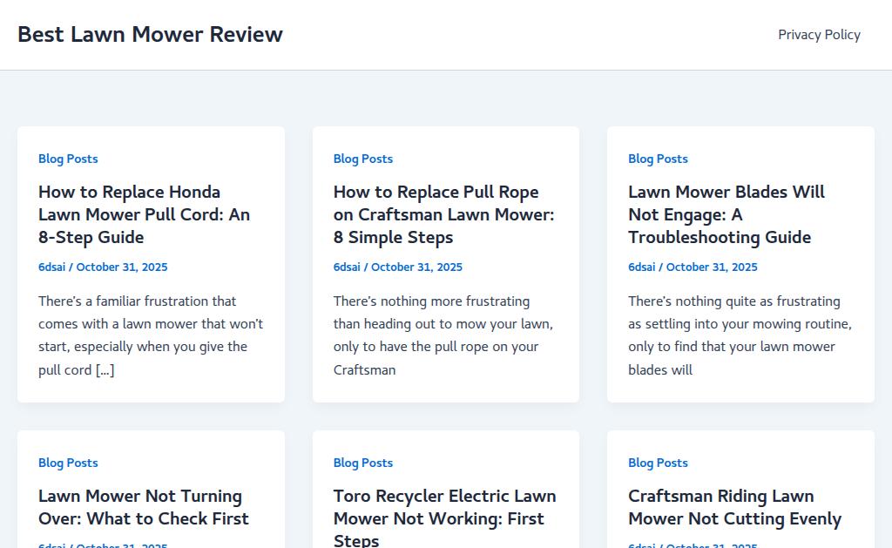Click author 6dsai on Craftsman Pull Rope card
Screen dimensions: 892x548
point(347,267)
